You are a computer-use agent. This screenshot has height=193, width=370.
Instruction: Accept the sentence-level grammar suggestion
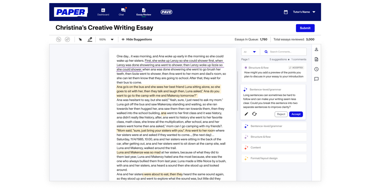tap(296, 114)
